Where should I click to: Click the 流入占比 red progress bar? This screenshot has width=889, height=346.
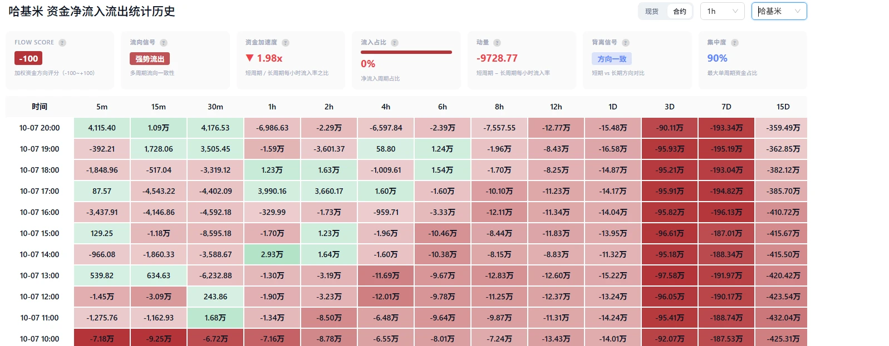(x=406, y=52)
